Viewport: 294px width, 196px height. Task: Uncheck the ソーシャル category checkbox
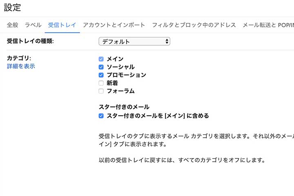point(101,67)
